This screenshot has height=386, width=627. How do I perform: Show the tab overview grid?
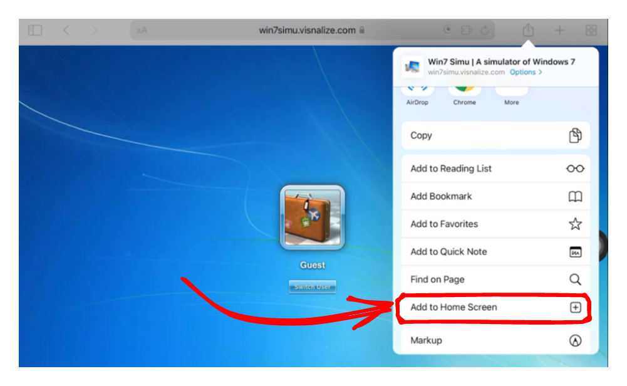pos(591,30)
